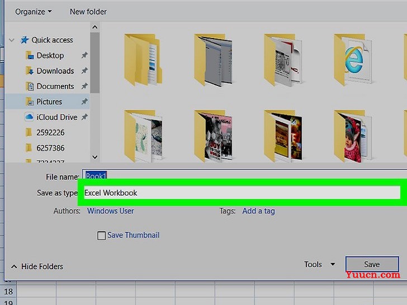The width and height of the screenshot is (407, 305).
Task: Click the Save button
Action: pyautogui.click(x=372, y=264)
